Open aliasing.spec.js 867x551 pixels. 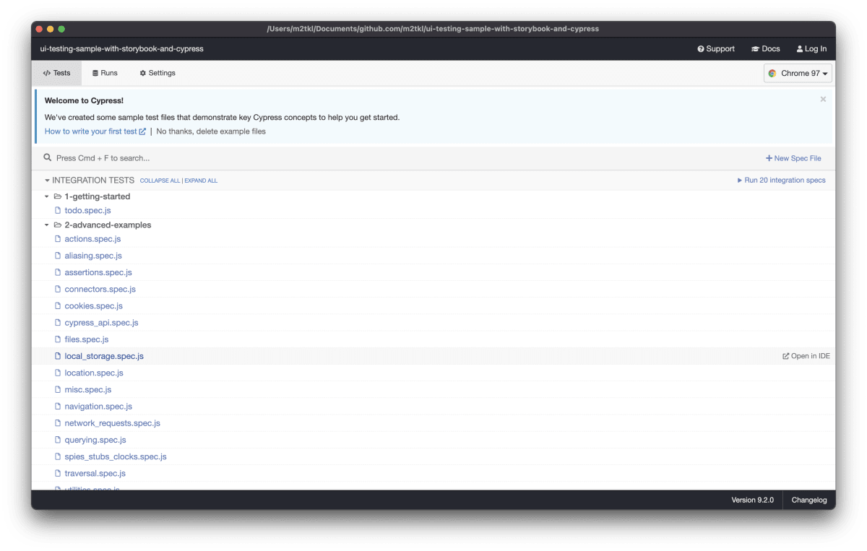tap(93, 256)
